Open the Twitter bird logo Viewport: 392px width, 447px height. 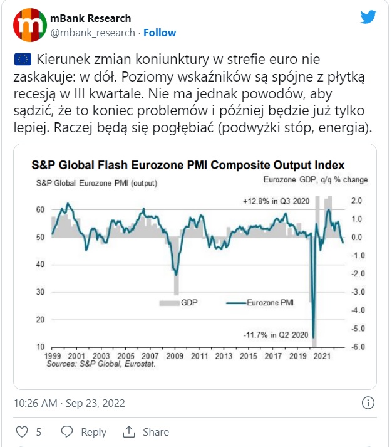pos(368,17)
